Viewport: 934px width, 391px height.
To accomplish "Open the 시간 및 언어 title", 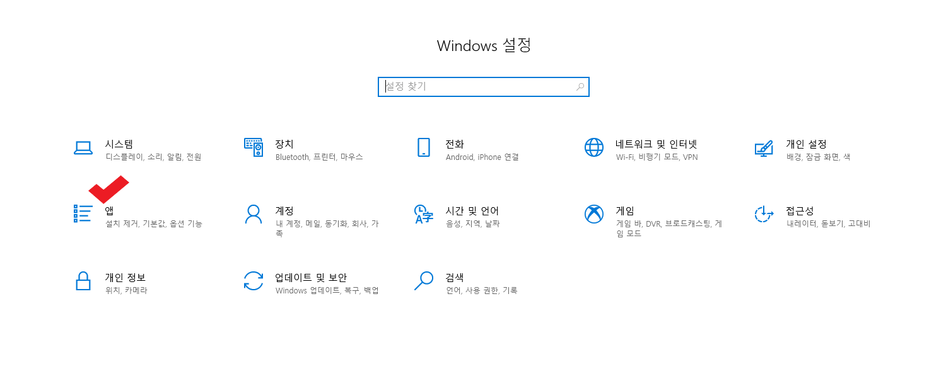I will pyautogui.click(x=472, y=211).
